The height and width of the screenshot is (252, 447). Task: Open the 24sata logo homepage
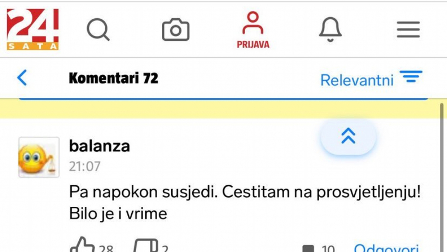33,29
